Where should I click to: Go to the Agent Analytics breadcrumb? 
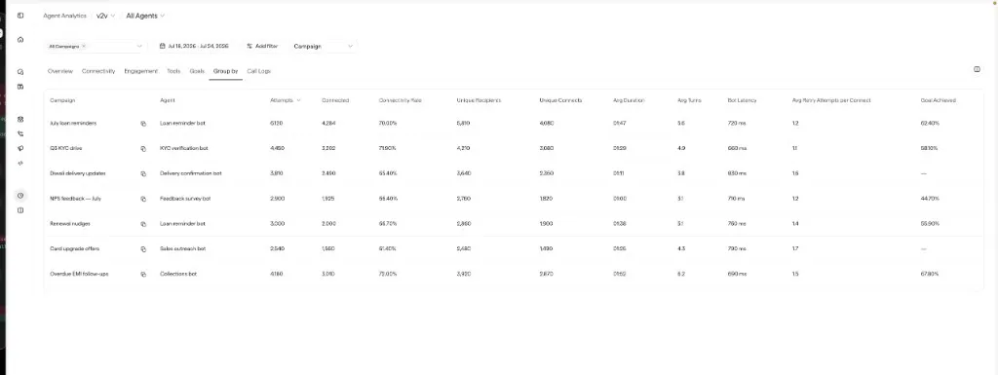coord(65,16)
